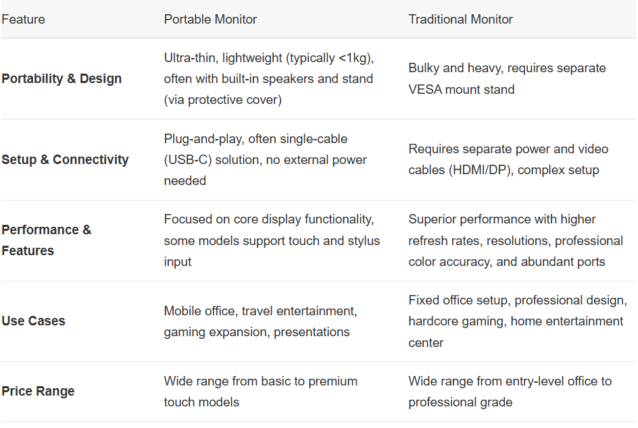This screenshot has width=638, height=428.
Task: Click the separate power and video cables cell
Action: [508, 160]
